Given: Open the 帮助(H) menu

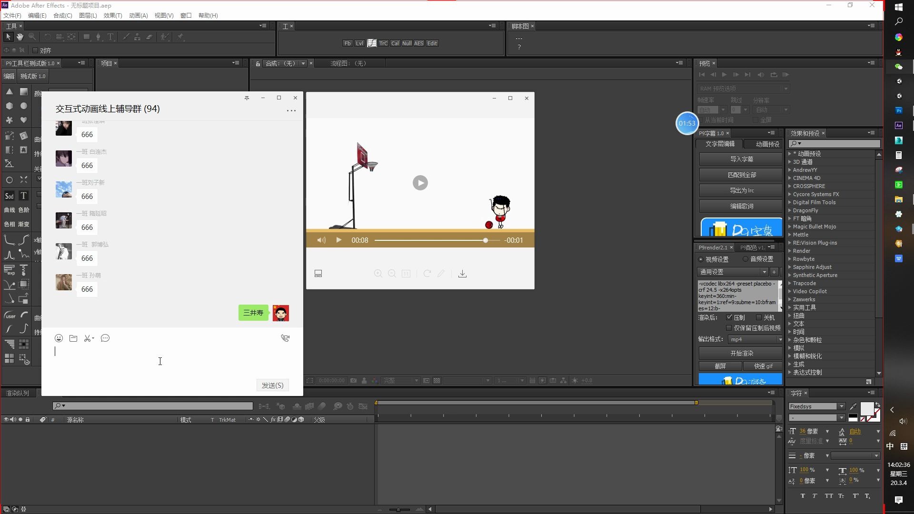Looking at the screenshot, I should coord(208,16).
